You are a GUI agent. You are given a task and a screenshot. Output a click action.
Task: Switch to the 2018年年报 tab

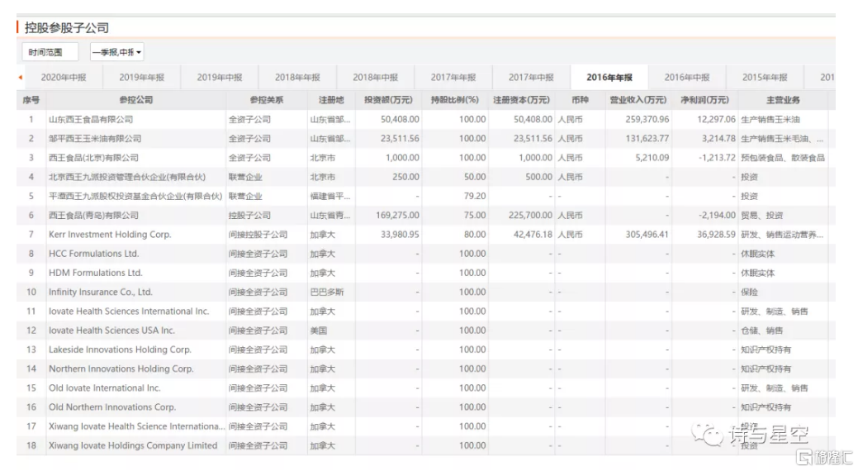(297, 77)
